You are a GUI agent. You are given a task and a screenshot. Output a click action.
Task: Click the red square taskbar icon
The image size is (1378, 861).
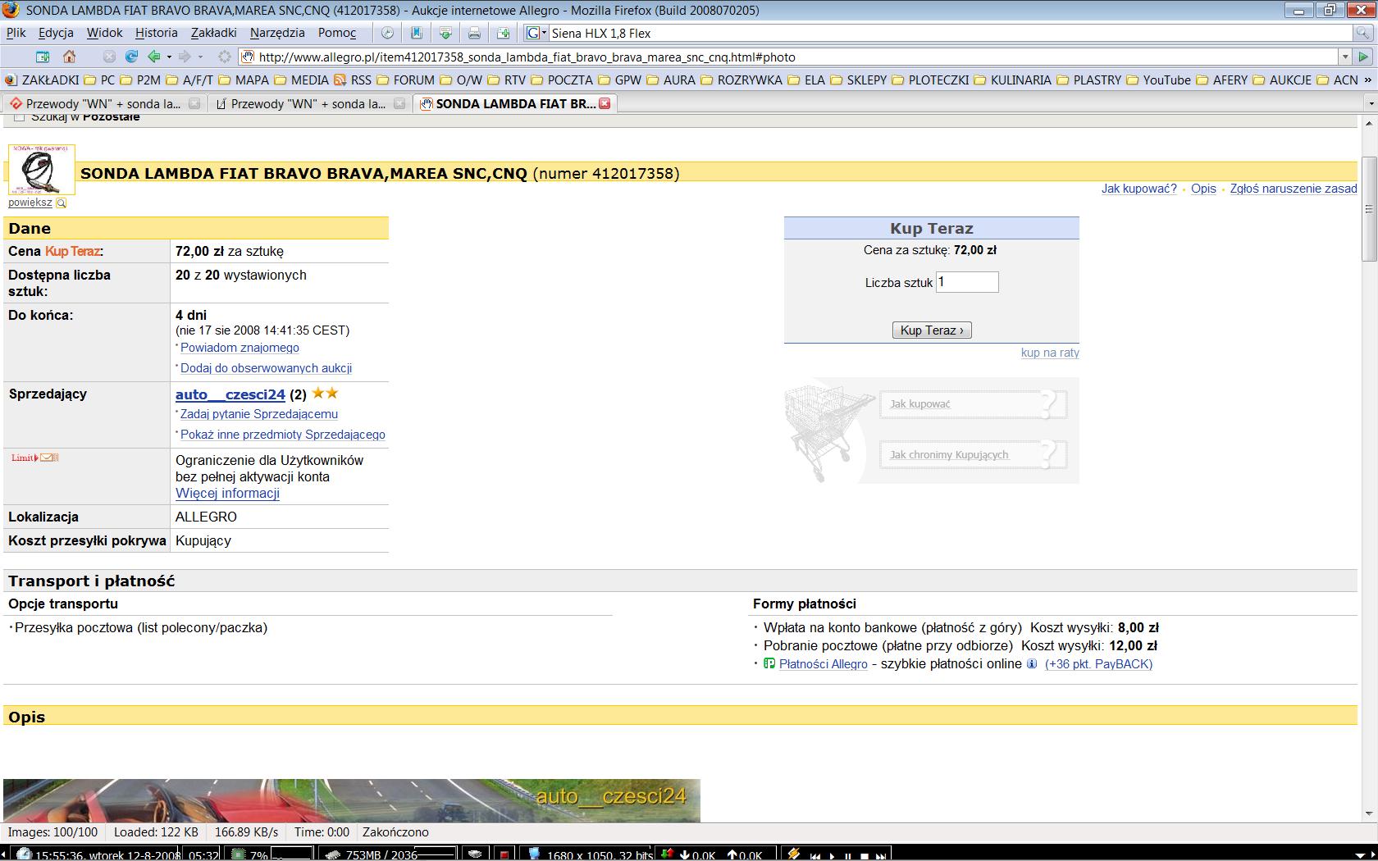[504, 854]
